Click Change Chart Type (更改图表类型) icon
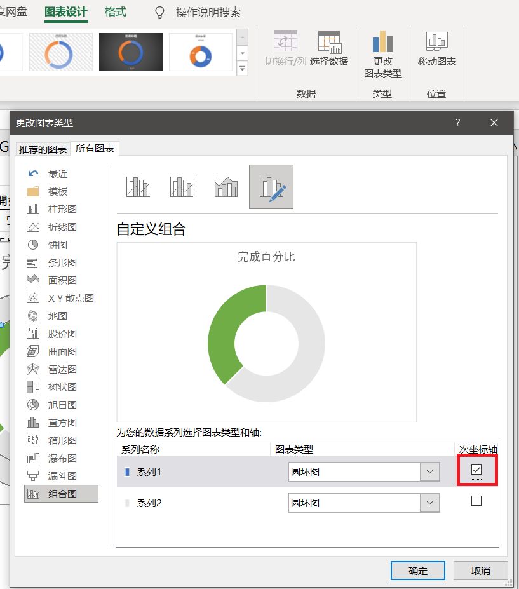 tap(382, 42)
